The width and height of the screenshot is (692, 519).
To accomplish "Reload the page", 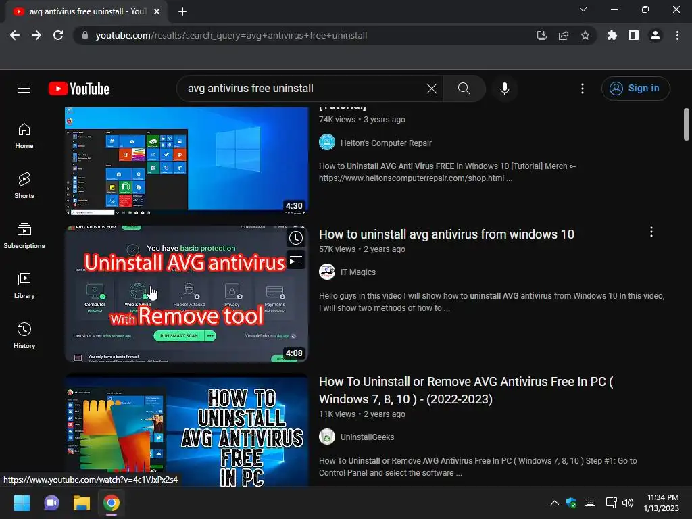I will (58, 35).
